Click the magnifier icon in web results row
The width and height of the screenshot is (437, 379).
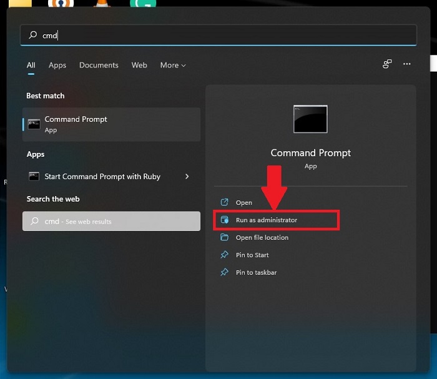(x=34, y=221)
